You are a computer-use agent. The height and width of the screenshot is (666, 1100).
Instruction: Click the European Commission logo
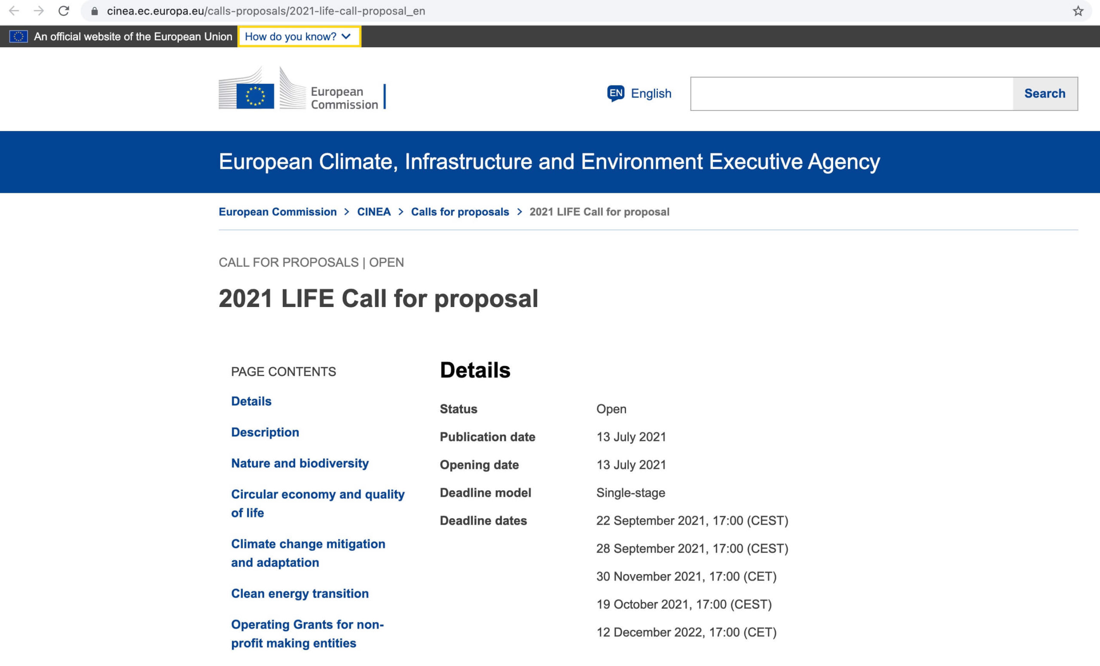click(x=302, y=89)
